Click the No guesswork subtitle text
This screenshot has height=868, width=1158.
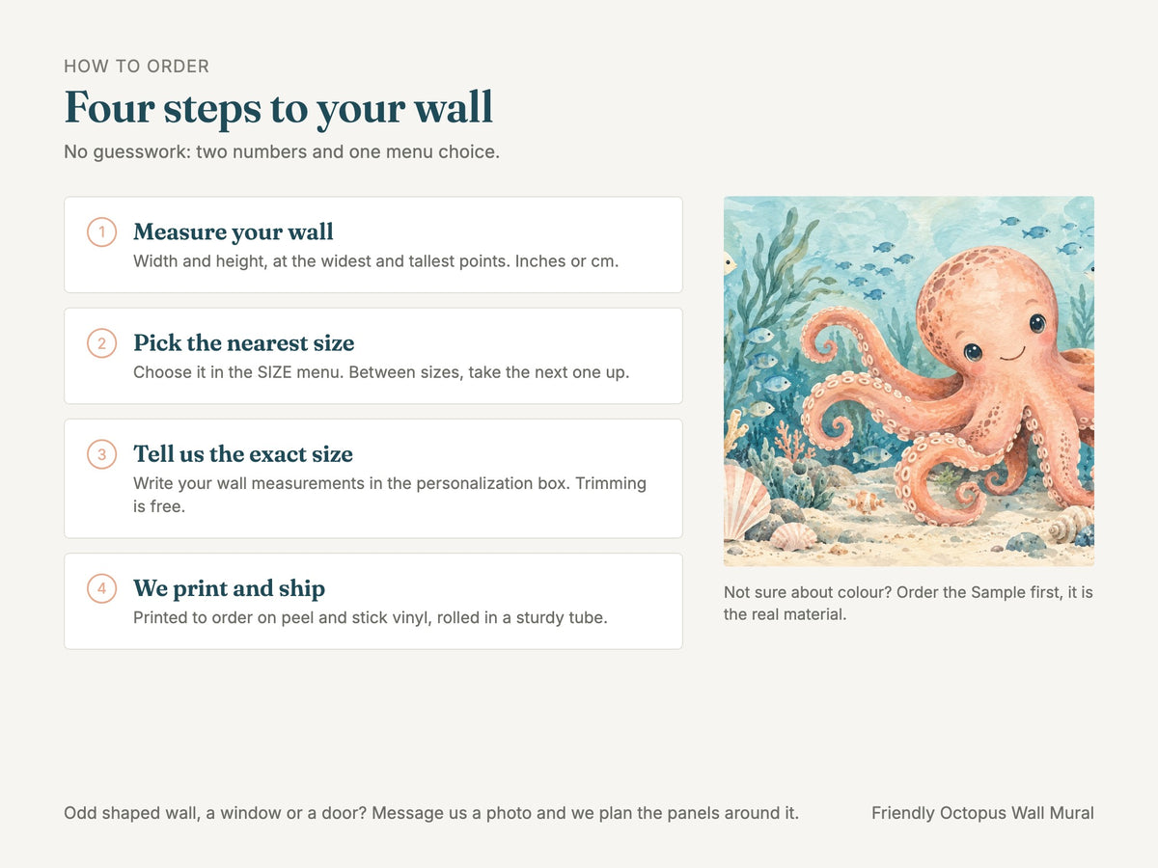coord(282,152)
